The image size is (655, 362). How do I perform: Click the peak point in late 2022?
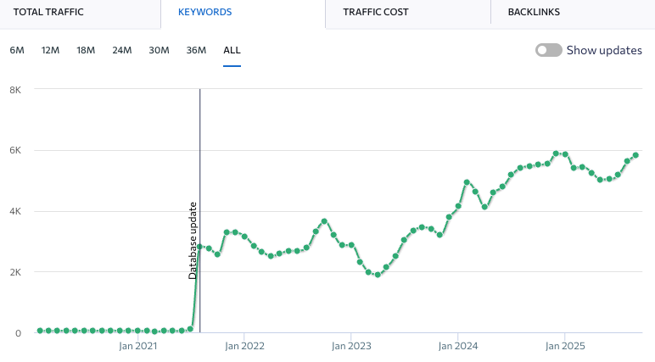pyautogui.click(x=324, y=221)
